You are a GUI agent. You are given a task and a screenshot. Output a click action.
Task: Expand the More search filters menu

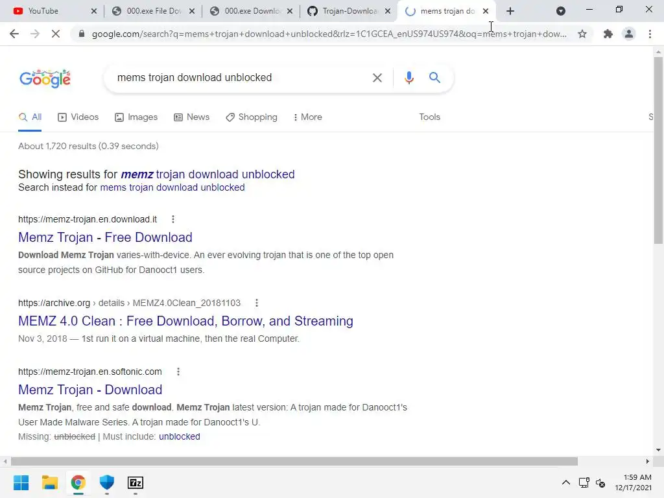click(308, 117)
